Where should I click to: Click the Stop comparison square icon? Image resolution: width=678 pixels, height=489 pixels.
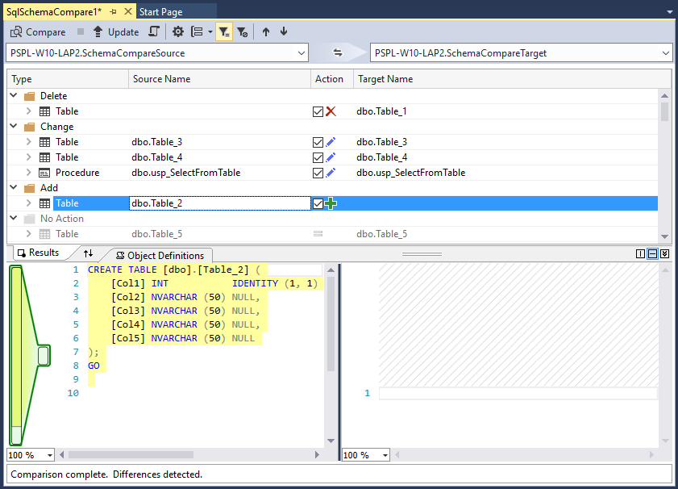click(x=81, y=31)
